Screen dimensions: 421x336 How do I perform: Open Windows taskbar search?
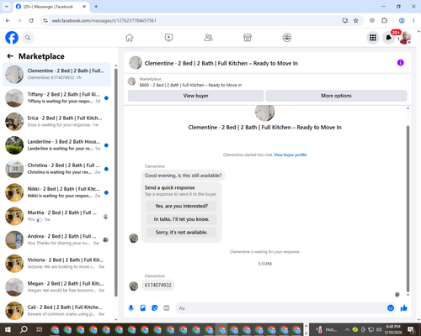(x=24, y=329)
